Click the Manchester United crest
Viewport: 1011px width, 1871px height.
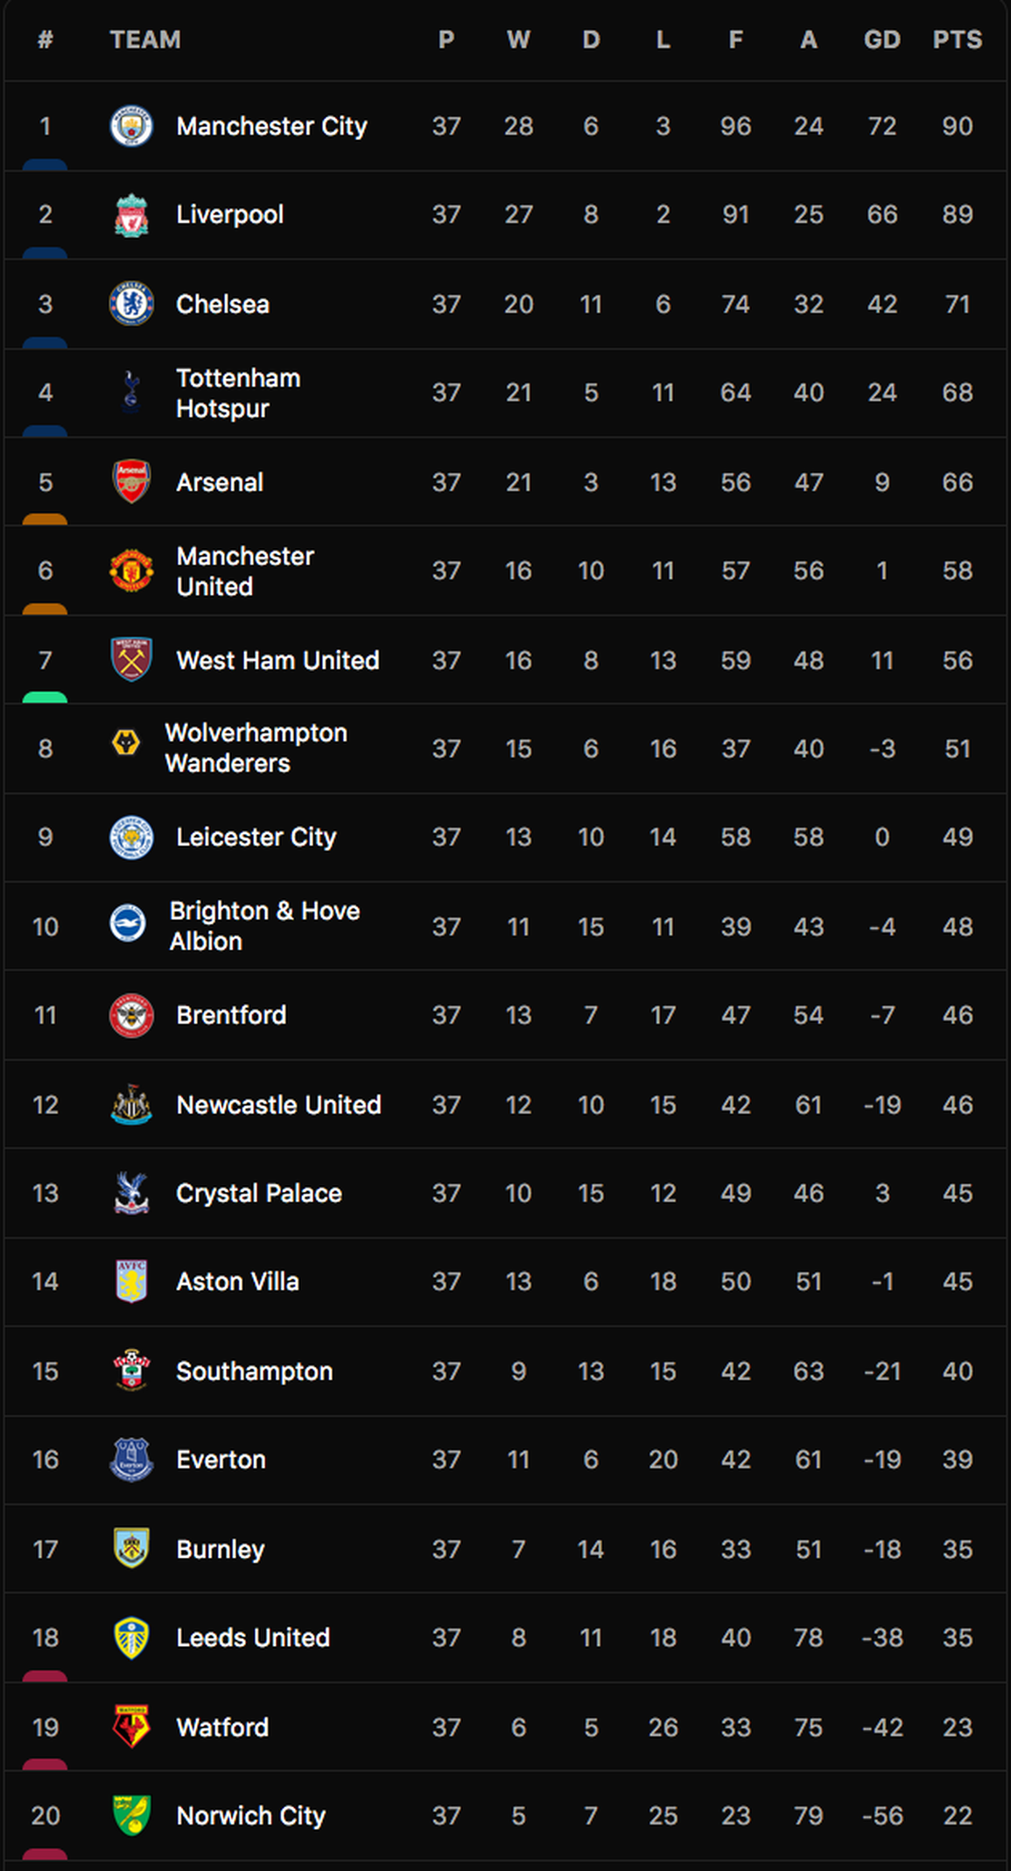131,571
